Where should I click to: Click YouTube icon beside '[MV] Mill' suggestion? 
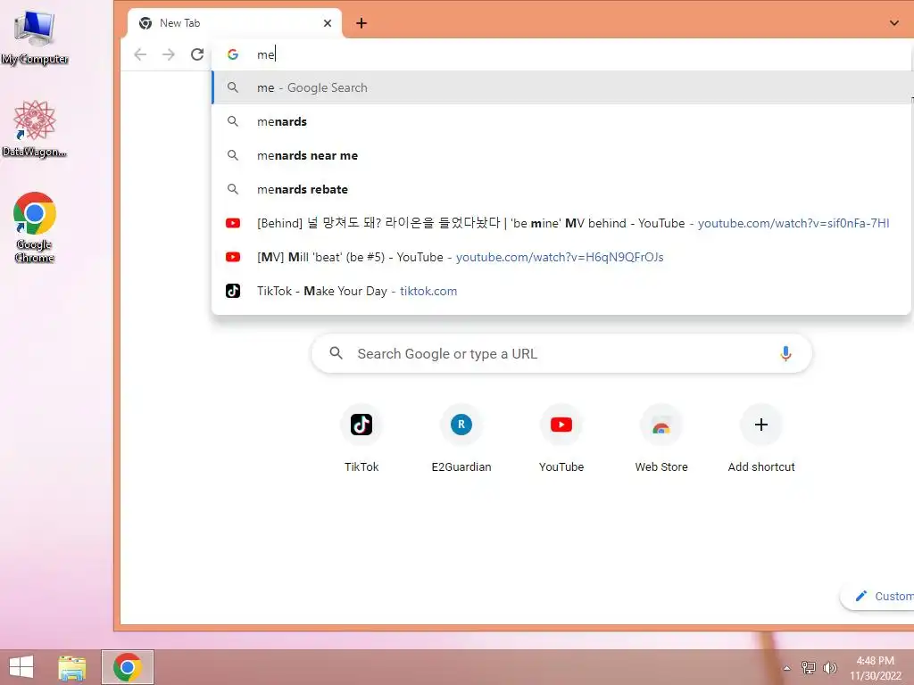(233, 257)
